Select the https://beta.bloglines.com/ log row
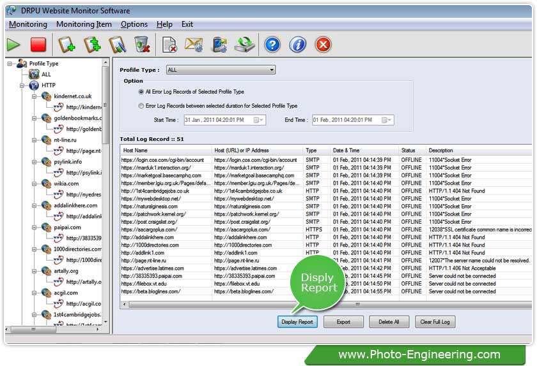The height and width of the screenshot is (366, 537). tap(326, 291)
